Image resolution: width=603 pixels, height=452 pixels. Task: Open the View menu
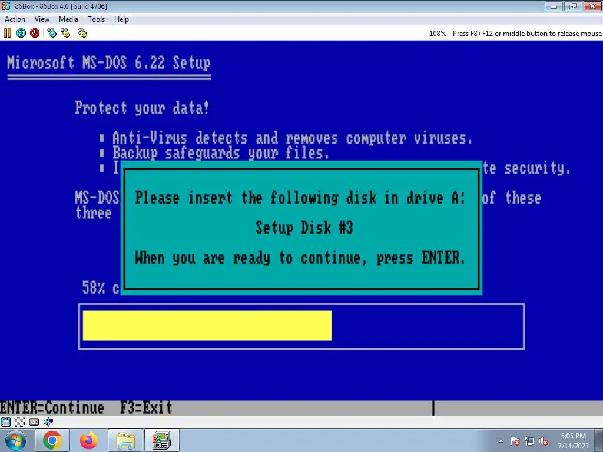[x=42, y=19]
